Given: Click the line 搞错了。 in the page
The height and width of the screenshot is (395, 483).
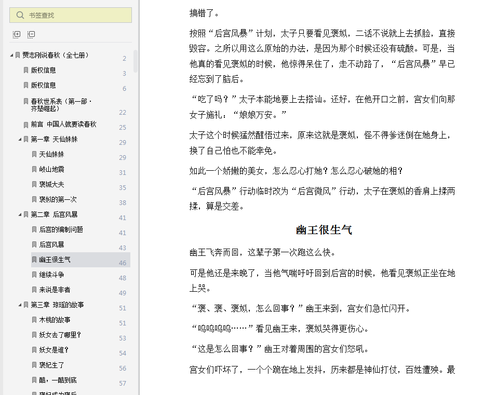Looking at the screenshot, I should coord(204,13).
